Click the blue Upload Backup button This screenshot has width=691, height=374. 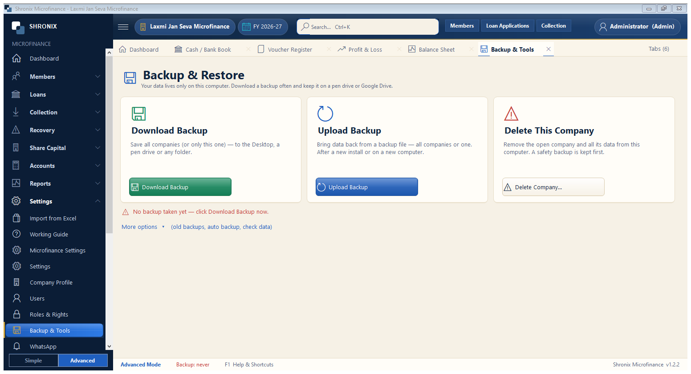367,187
